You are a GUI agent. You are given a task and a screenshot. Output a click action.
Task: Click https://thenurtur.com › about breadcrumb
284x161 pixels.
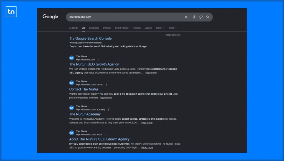coord(89,135)
